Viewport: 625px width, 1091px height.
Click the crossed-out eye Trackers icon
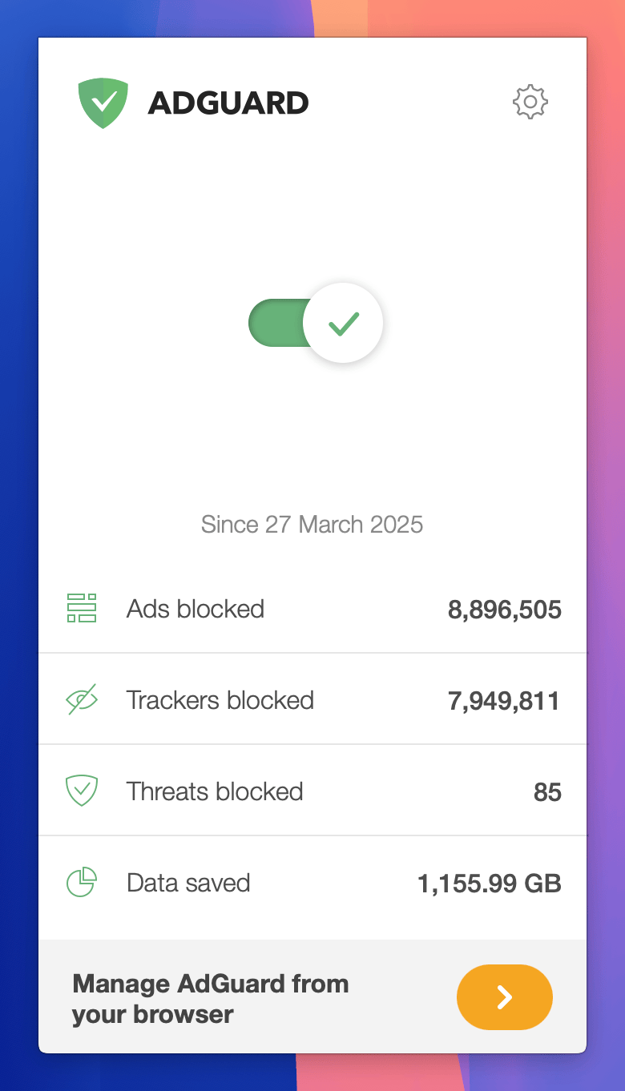click(x=82, y=700)
